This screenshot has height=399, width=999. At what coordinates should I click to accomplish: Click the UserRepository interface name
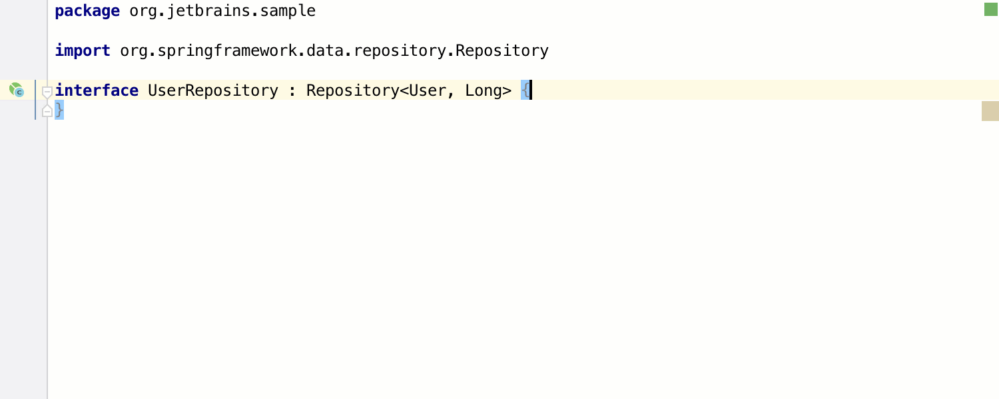213,90
